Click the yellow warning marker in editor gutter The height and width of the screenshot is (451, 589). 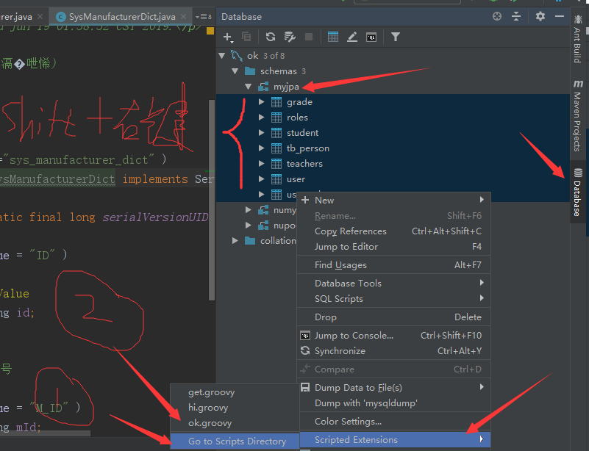click(x=210, y=31)
